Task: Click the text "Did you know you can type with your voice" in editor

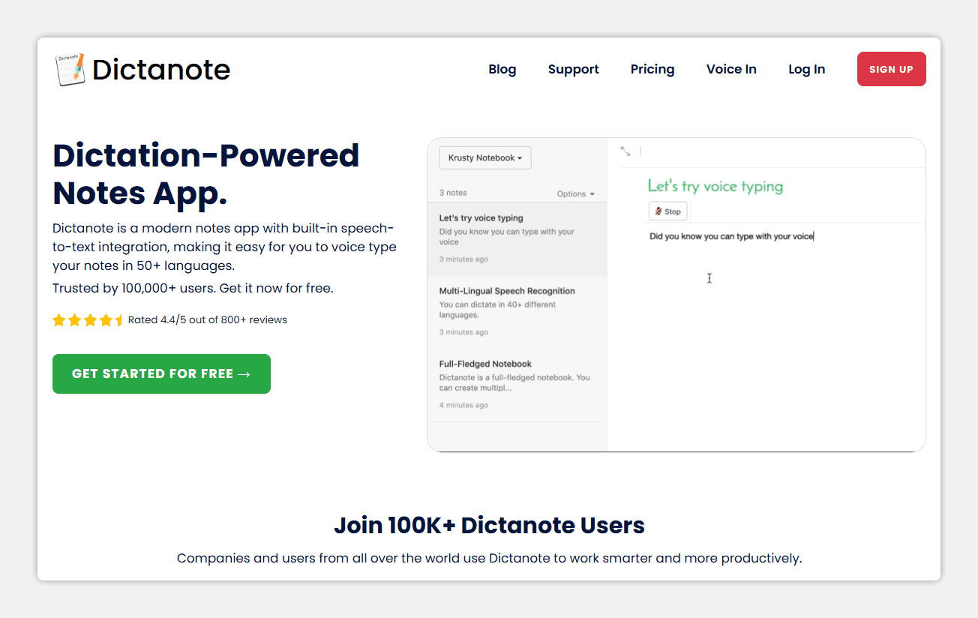Action: [731, 236]
